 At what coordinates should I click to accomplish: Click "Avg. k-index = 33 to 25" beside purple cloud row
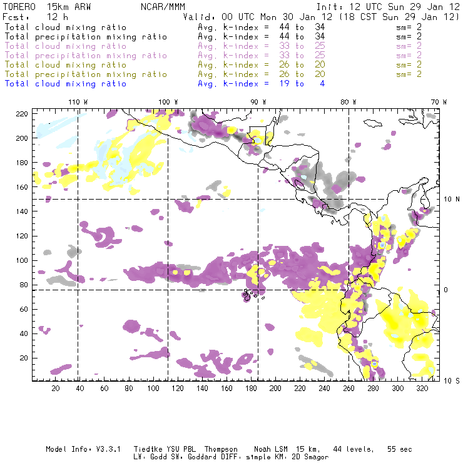click(x=262, y=46)
